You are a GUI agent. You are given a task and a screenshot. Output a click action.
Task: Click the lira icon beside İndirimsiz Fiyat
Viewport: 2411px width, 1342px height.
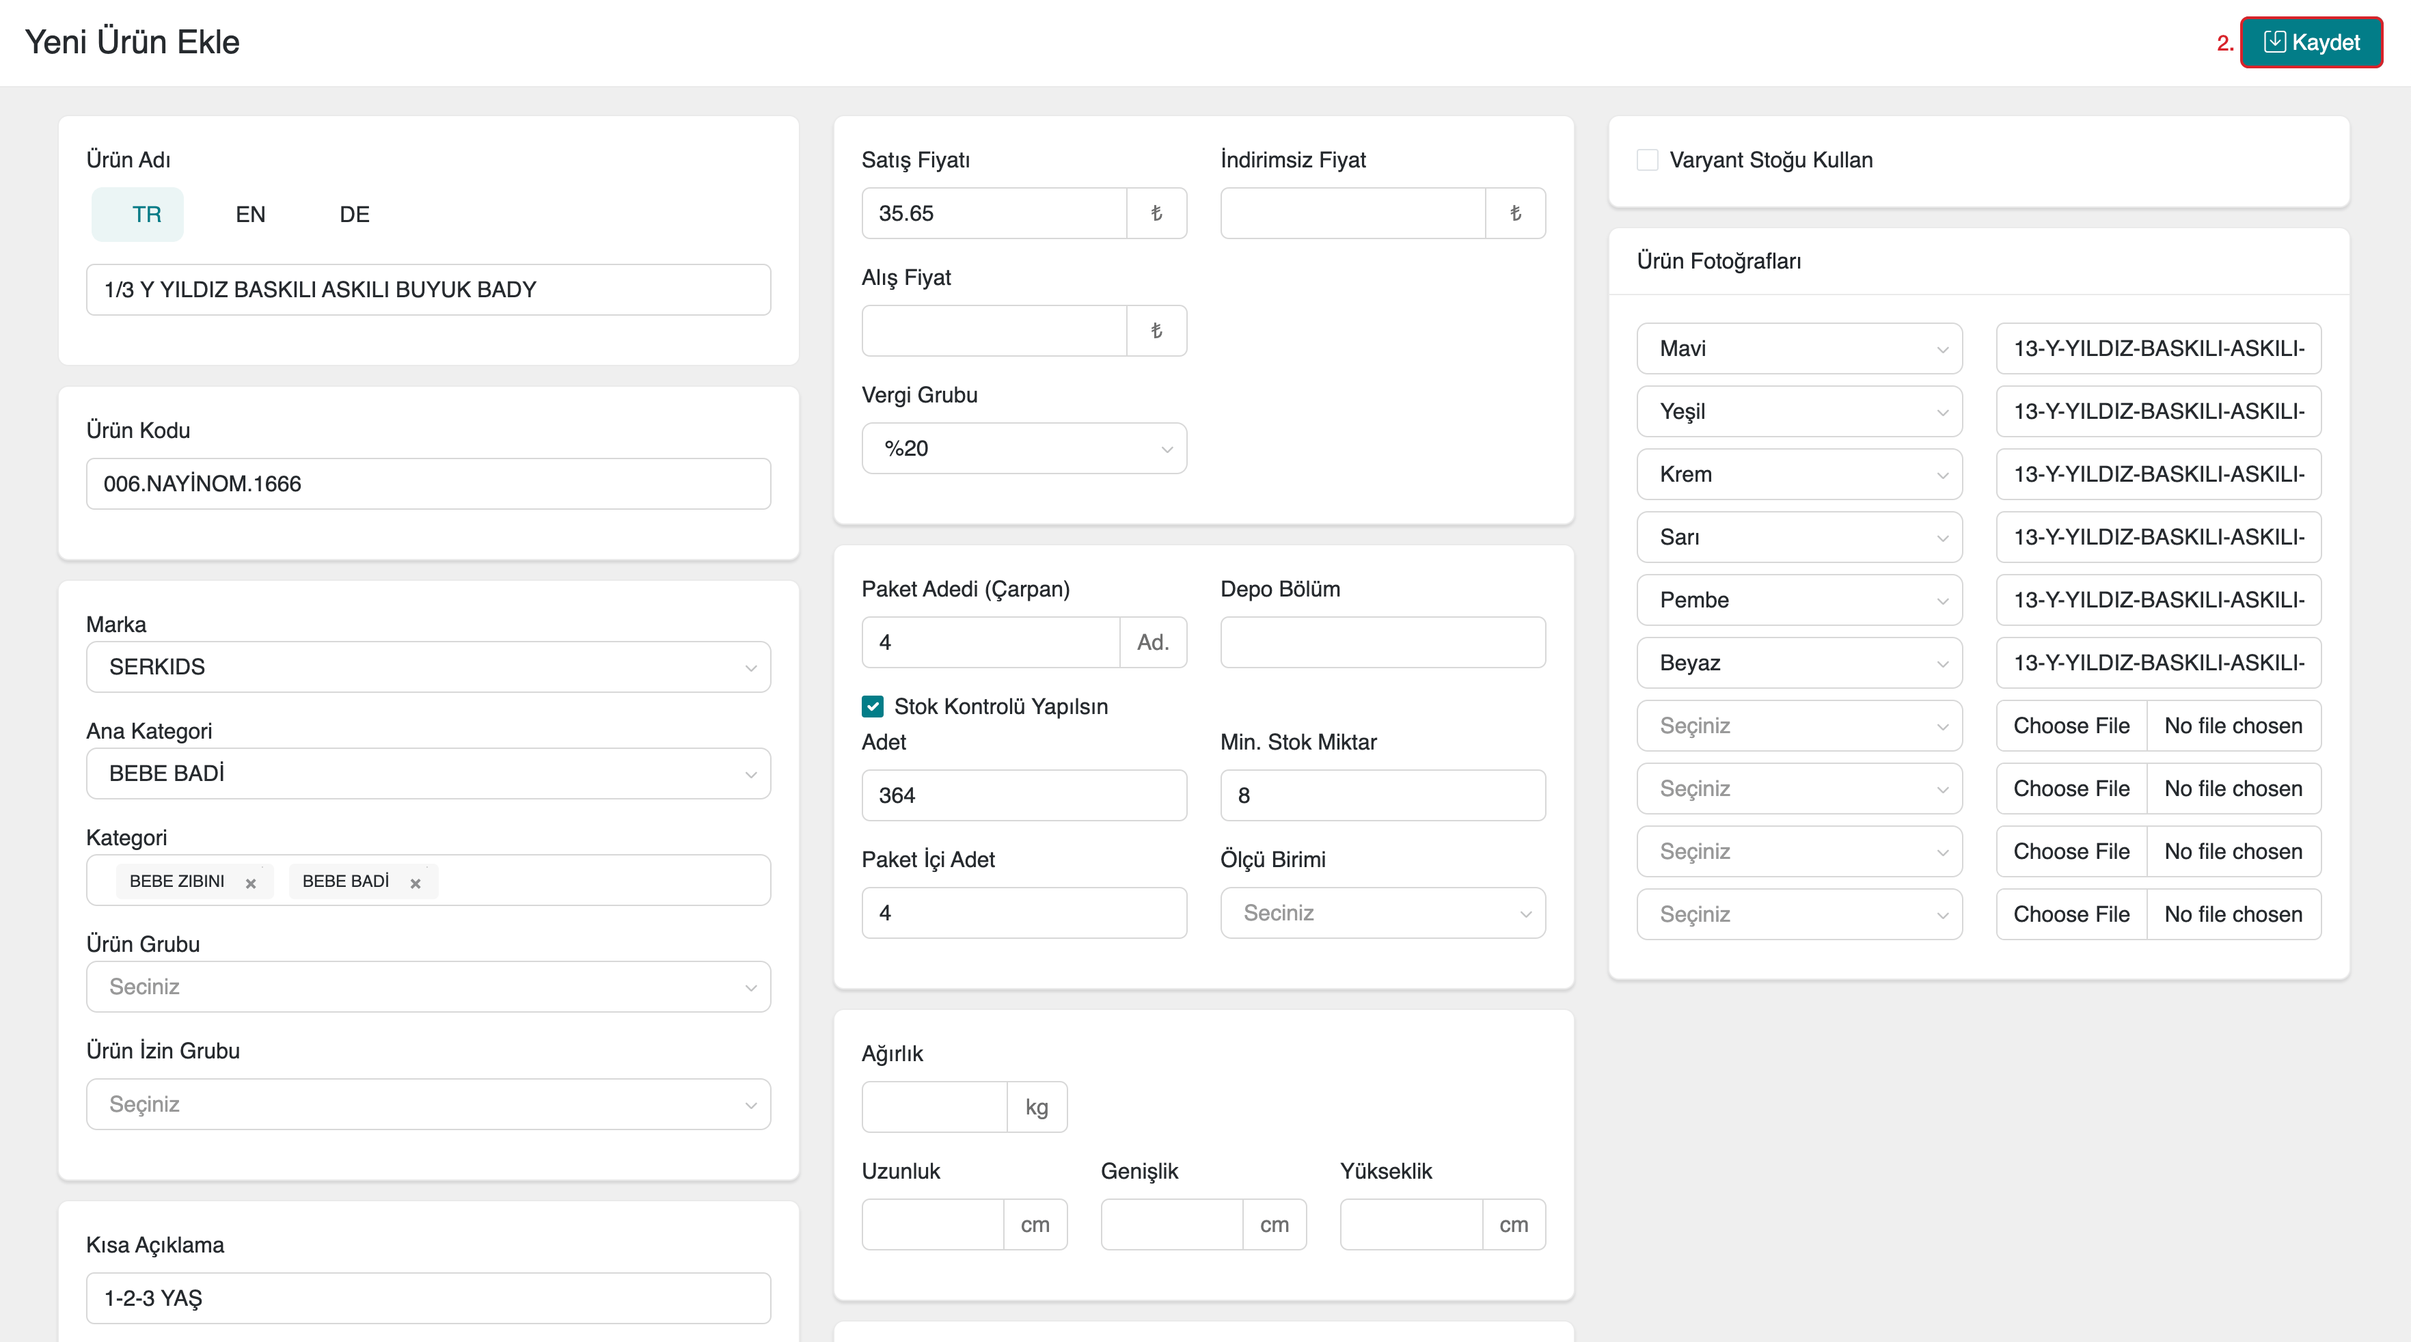1514,213
